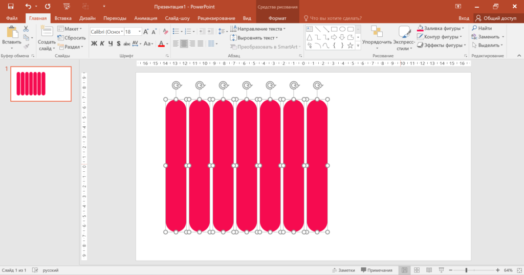Image resolution: width=524 pixels, height=275 pixels.
Task: Expand the Заливка фигуры dropdown arrow
Action: (x=463, y=28)
